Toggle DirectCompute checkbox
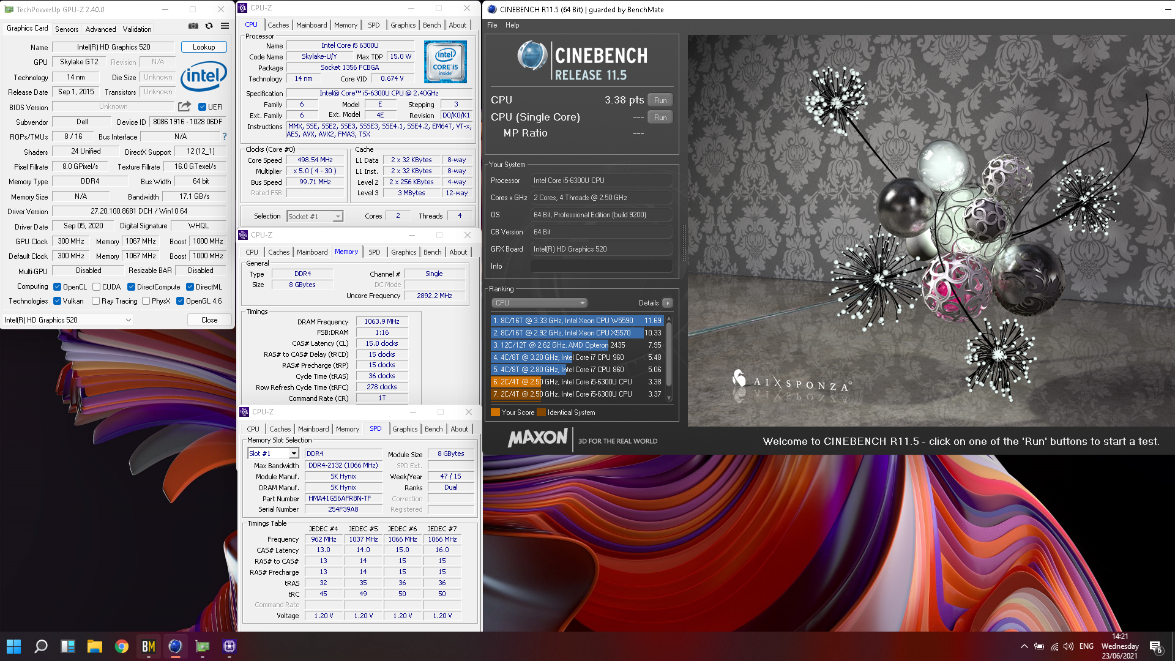The width and height of the screenshot is (1175, 661). click(x=131, y=287)
